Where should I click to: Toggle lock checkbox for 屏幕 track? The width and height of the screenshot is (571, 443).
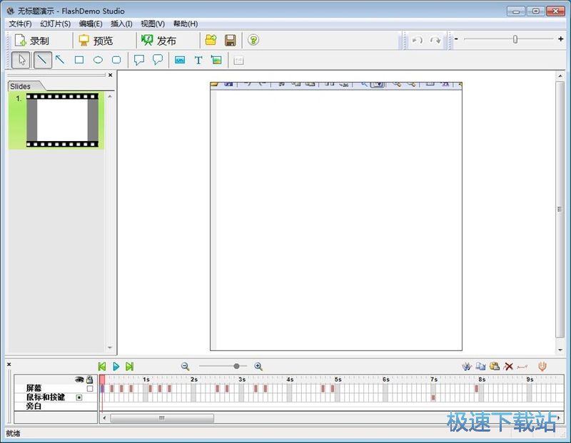coord(90,389)
